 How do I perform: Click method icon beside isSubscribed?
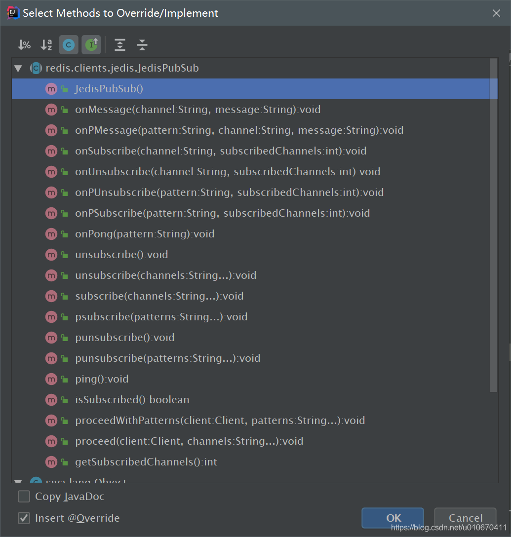coord(51,400)
